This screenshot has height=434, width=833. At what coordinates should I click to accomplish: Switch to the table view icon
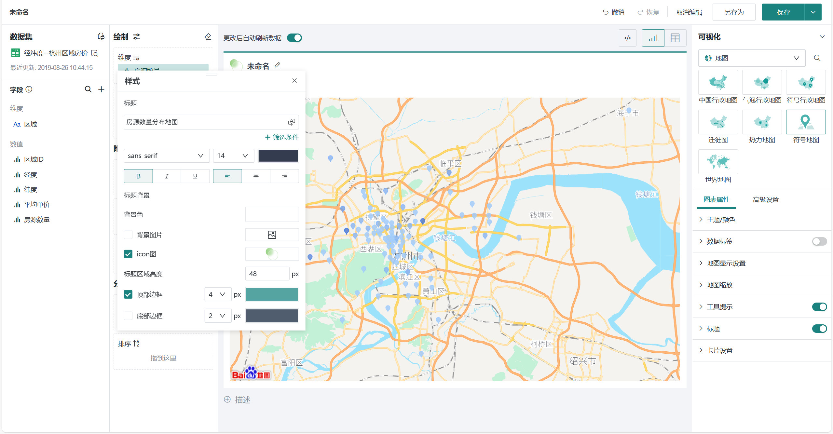point(675,38)
